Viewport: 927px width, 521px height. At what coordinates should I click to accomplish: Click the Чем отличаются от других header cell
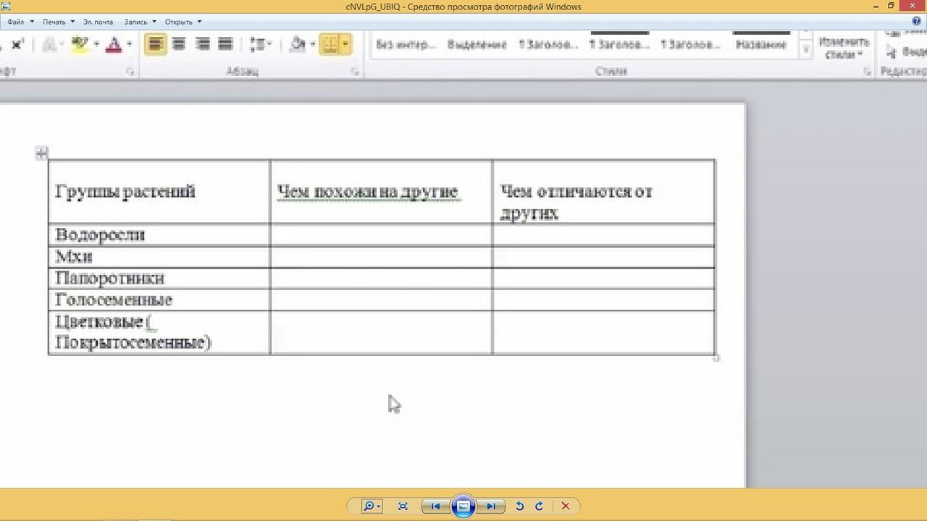point(603,192)
